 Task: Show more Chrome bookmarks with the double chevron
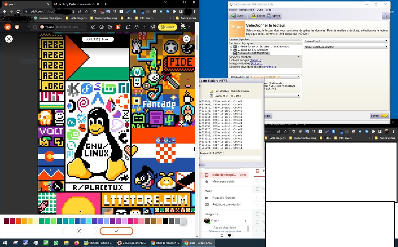coord(170,18)
